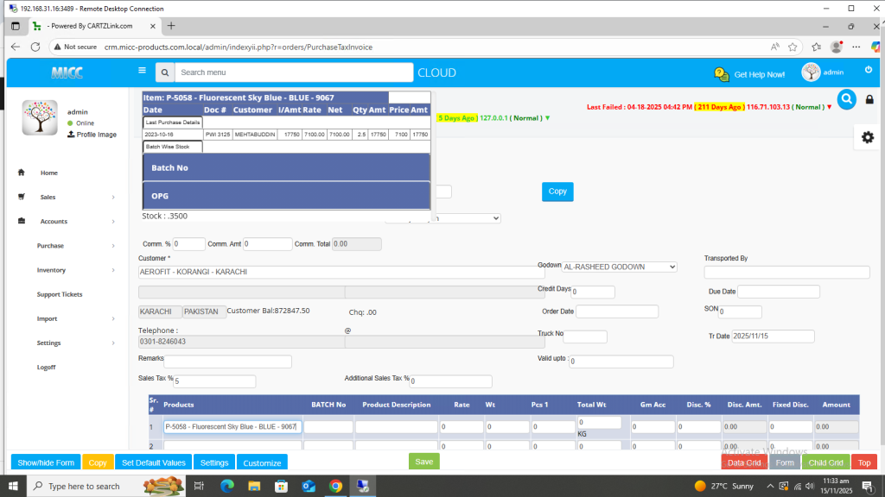Open the gear settings panel icon

pyautogui.click(x=868, y=137)
